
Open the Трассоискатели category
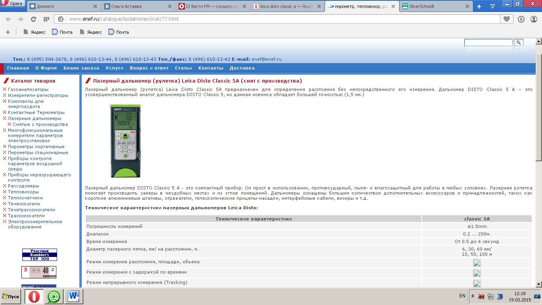coord(26,216)
